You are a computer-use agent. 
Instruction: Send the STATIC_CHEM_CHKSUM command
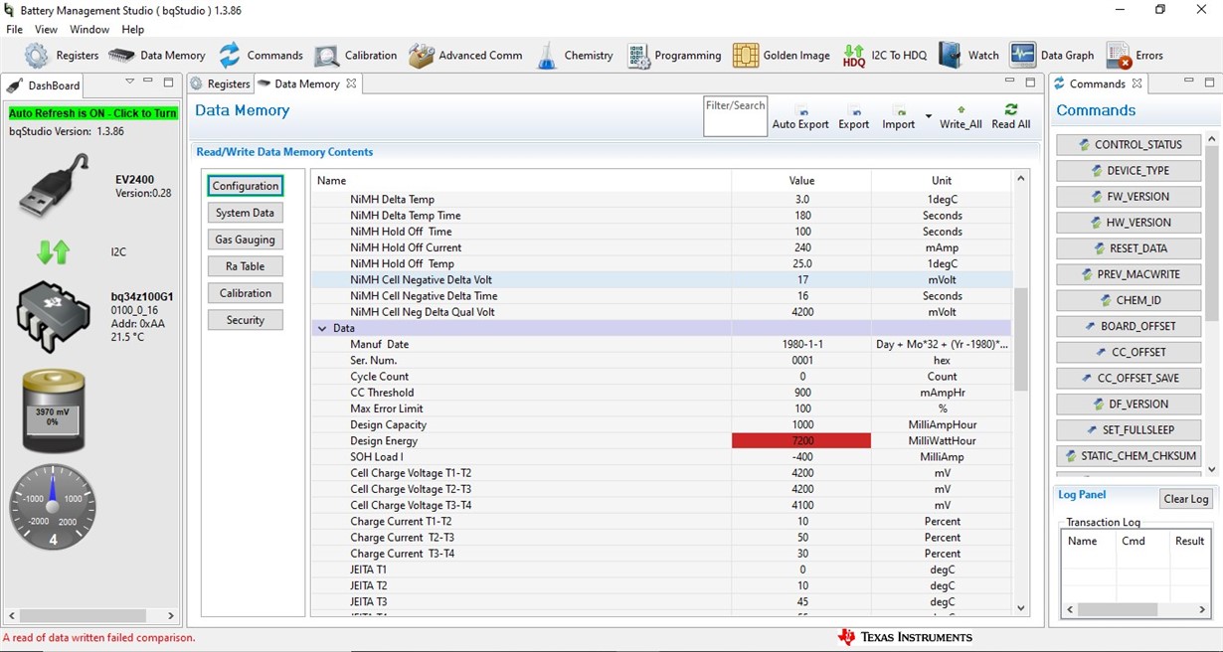pos(1129,456)
